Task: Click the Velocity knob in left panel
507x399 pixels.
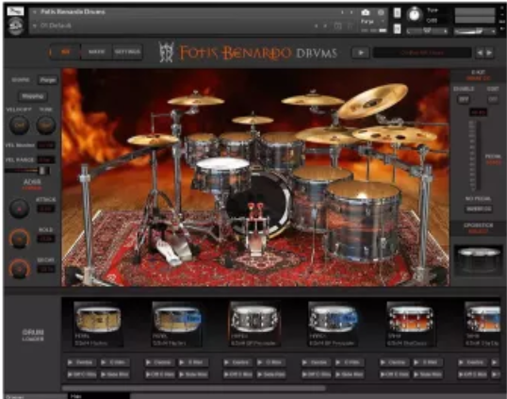Action: pyautogui.click(x=19, y=125)
